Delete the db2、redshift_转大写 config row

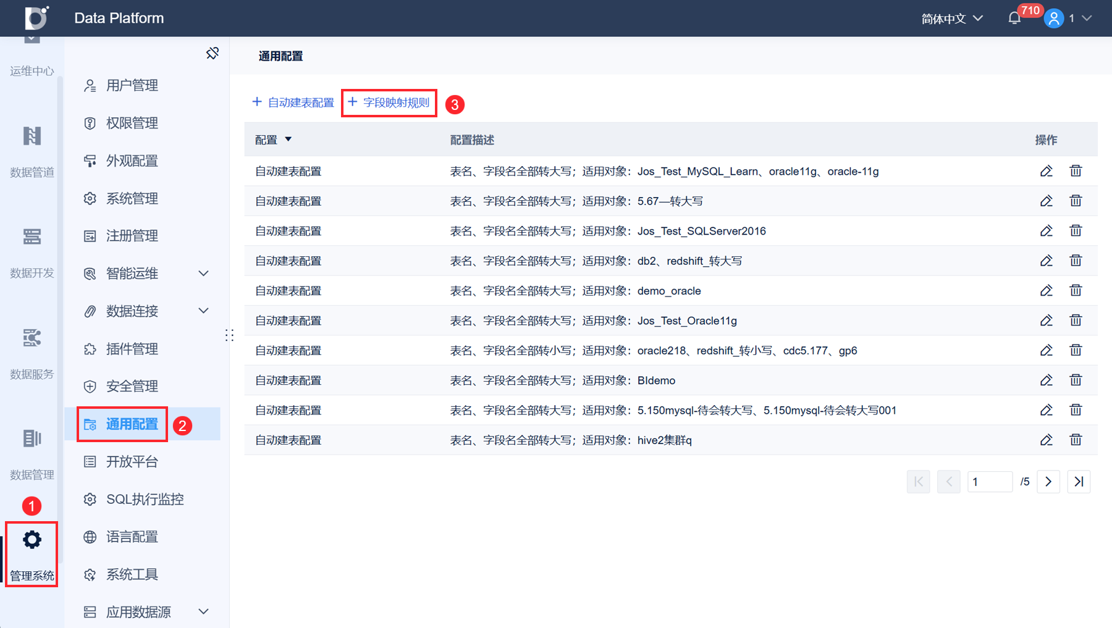(x=1076, y=261)
